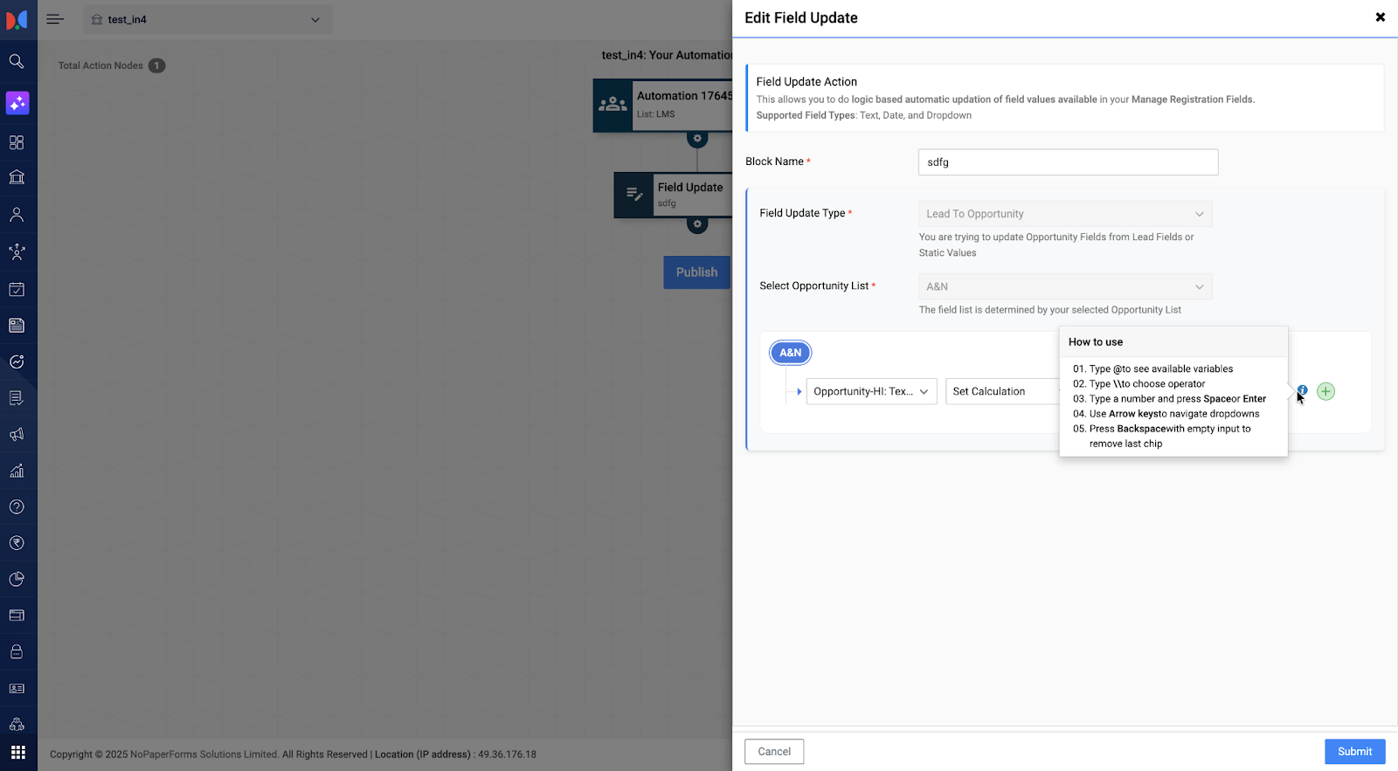This screenshot has width=1398, height=771.
Task: Click the rupee payments icon in sidebar
Action: pyautogui.click(x=17, y=543)
